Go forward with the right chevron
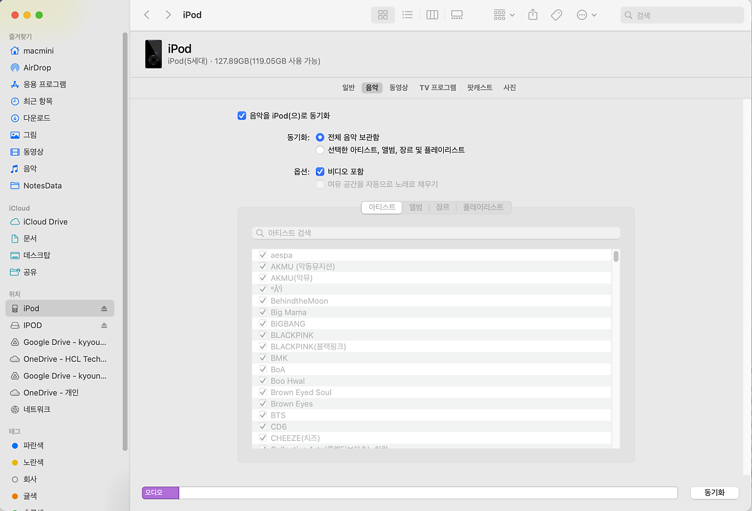 [168, 14]
